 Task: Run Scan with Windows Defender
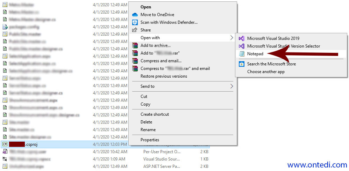pyautogui.click(x=169, y=22)
